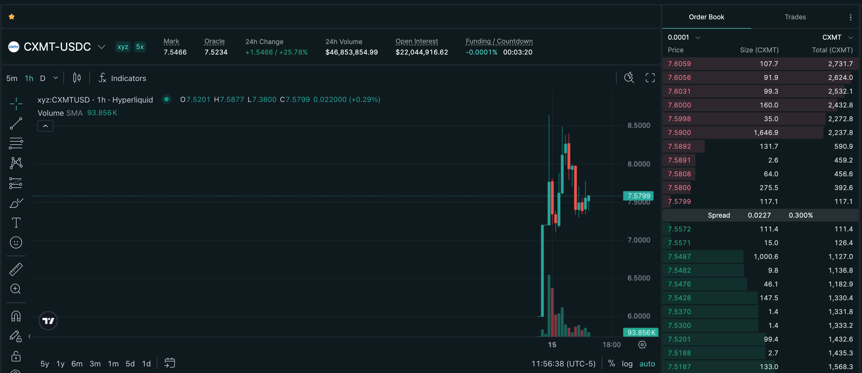The height and width of the screenshot is (373, 862).
Task: Click the green market status dot
Action: pyautogui.click(x=166, y=99)
